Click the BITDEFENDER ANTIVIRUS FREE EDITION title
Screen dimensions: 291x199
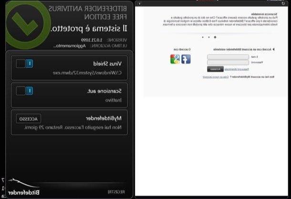pyautogui.click(x=88, y=12)
